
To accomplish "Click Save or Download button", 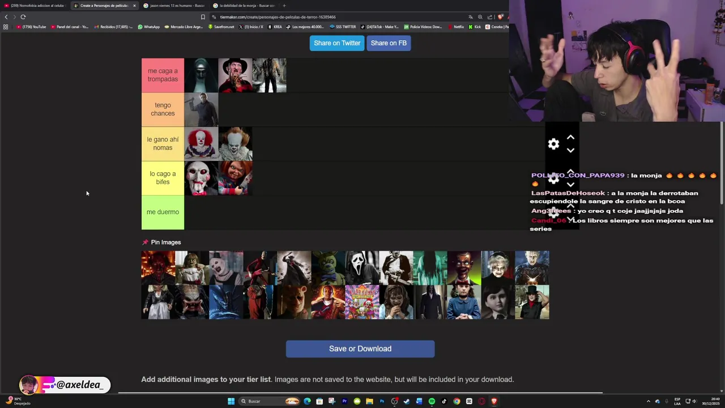I will tap(360, 348).
